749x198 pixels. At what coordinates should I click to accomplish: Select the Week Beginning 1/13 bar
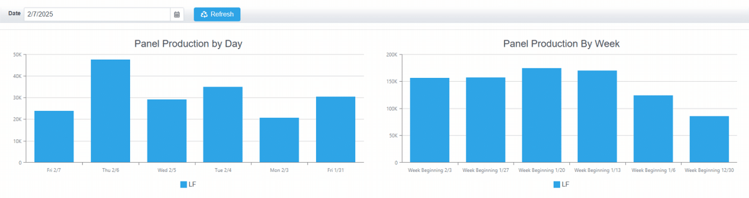pyautogui.click(x=598, y=116)
